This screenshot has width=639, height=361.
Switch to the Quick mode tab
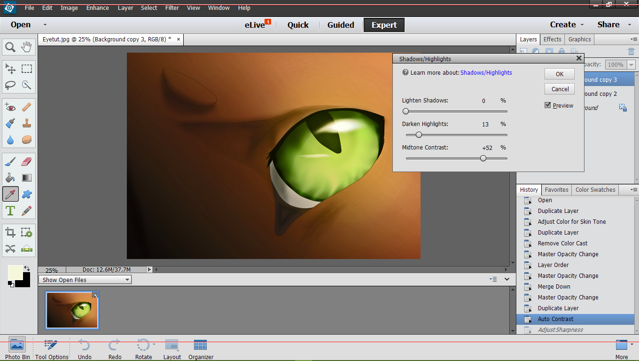[298, 25]
